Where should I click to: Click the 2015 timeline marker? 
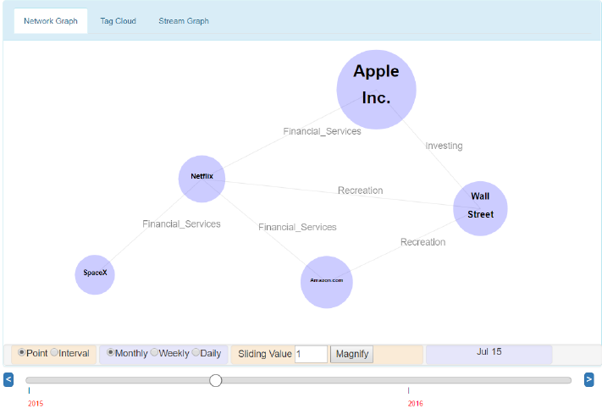tap(36, 404)
